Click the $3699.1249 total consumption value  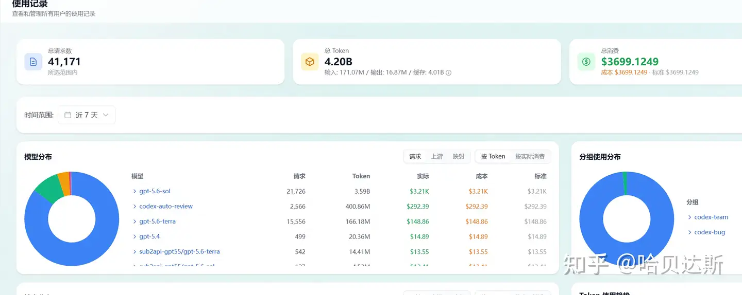point(630,62)
